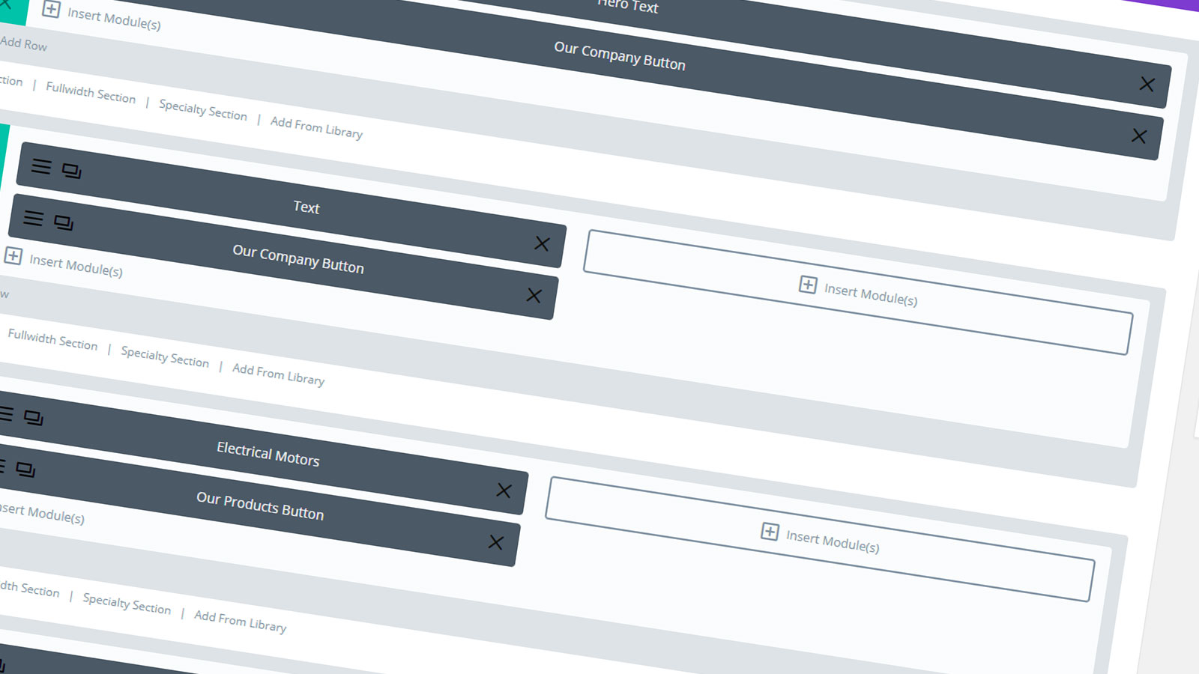Clone the Our Products Button module

tap(25, 470)
